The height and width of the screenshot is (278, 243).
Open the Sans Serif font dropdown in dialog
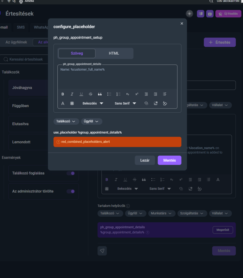point(125,103)
